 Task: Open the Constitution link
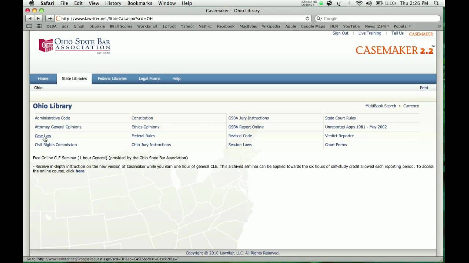142,118
